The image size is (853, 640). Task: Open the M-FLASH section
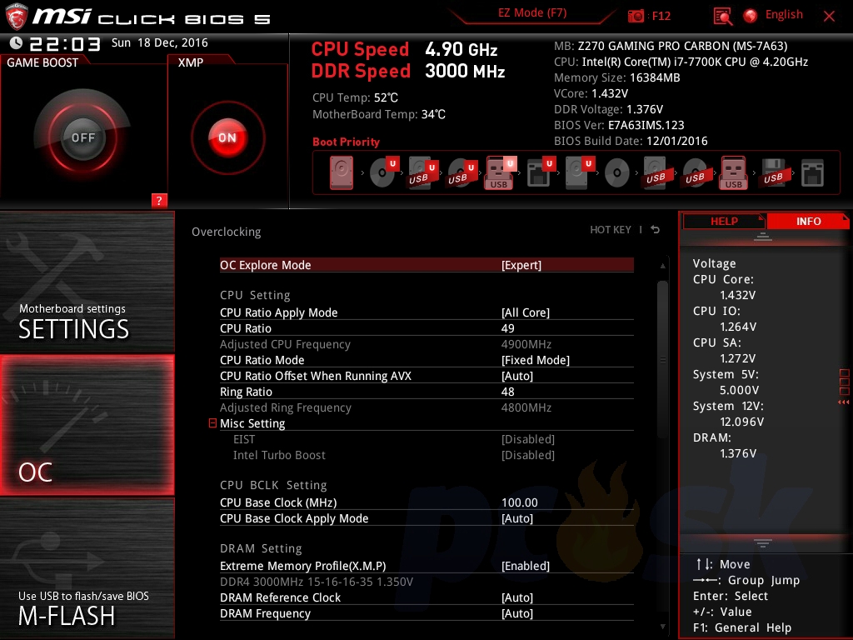(x=87, y=568)
